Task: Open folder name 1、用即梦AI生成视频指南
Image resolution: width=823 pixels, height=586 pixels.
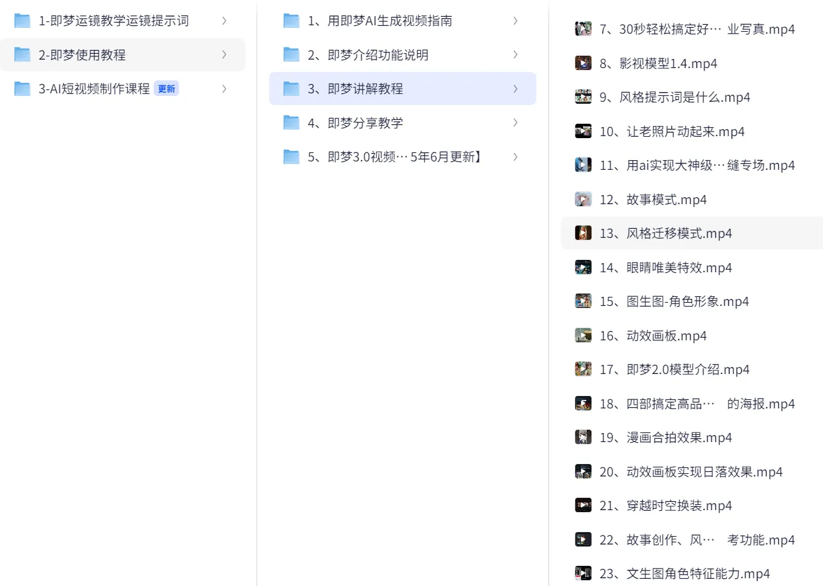Action: 380,21
